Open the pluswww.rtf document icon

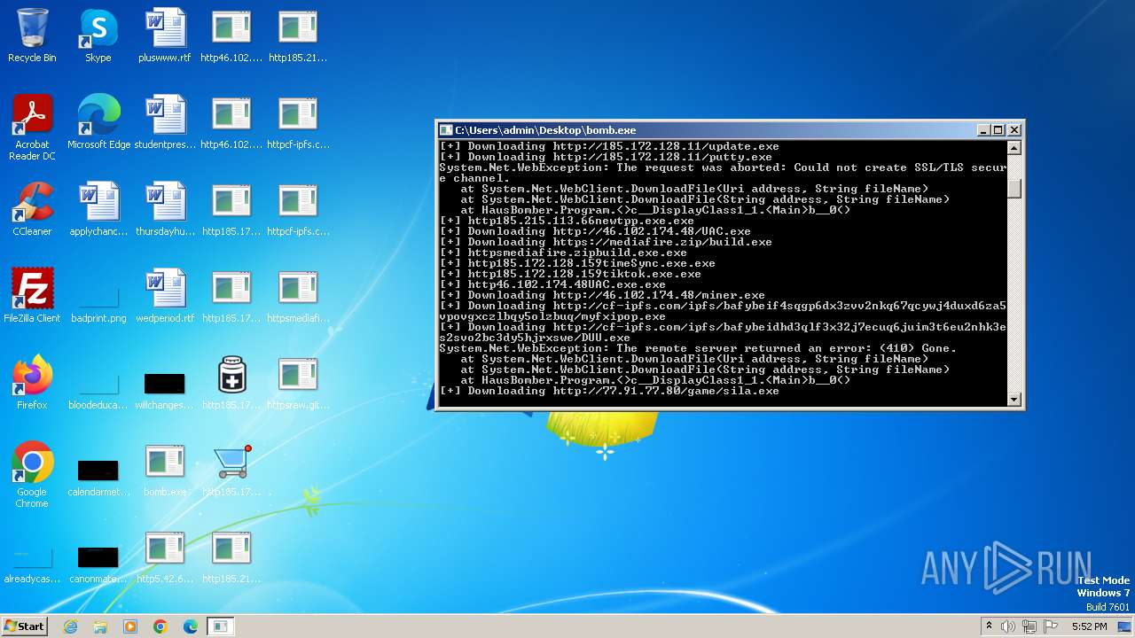[x=165, y=36]
